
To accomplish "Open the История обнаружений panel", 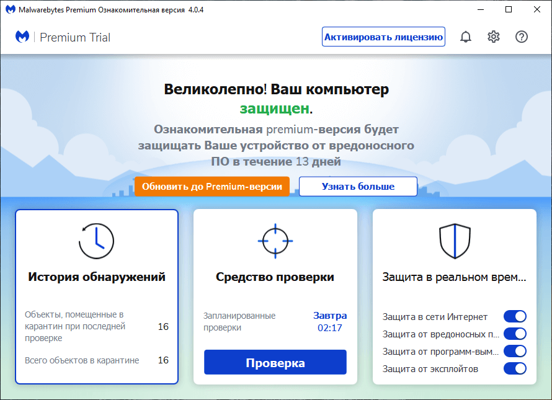I will click(96, 277).
